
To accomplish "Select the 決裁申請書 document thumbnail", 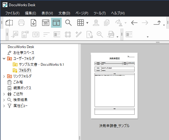I will 114,85.
